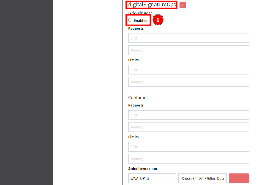
Task: Click the Container Limits CPU field
Action: (x=189, y=147)
